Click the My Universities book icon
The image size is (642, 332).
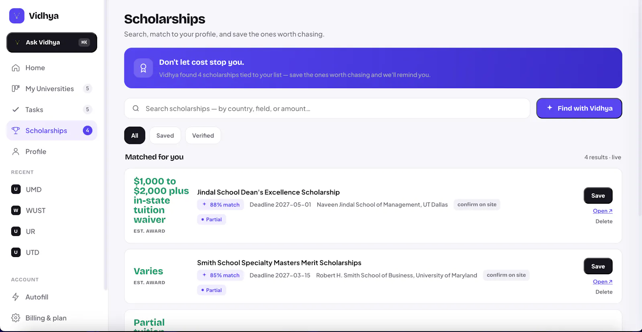click(16, 89)
